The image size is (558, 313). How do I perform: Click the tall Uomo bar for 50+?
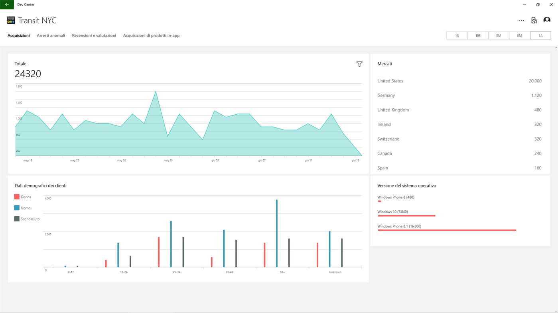pyautogui.click(x=277, y=233)
